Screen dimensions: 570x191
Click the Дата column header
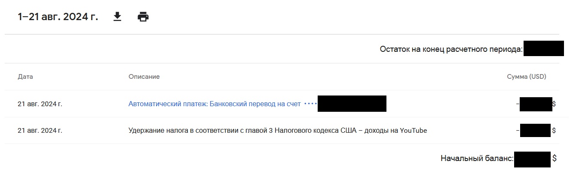point(25,77)
